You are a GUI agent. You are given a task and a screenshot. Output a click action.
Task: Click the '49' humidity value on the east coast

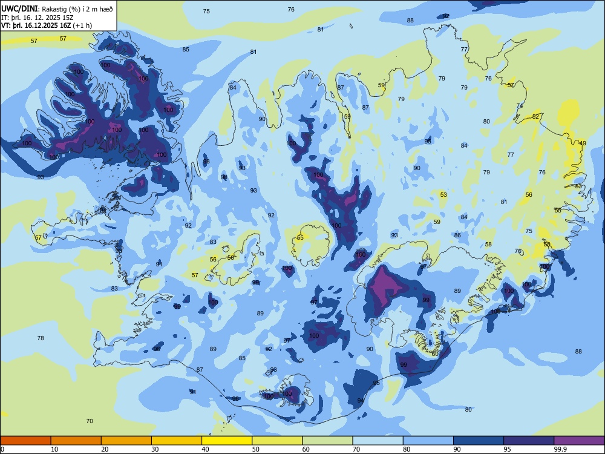(x=583, y=143)
